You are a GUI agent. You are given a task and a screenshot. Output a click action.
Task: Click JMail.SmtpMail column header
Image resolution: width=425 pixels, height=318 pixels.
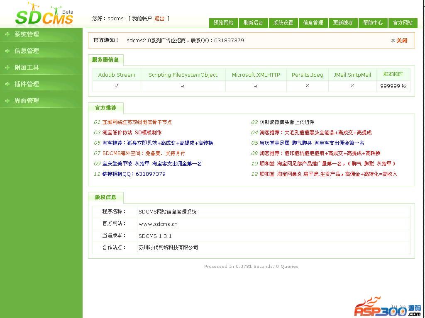[x=352, y=75]
